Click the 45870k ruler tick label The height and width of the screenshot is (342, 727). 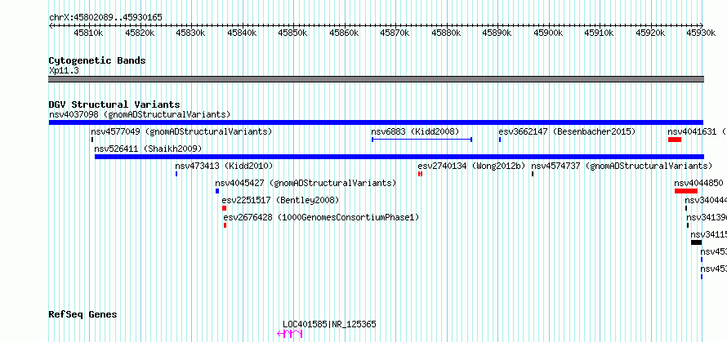coord(395,33)
